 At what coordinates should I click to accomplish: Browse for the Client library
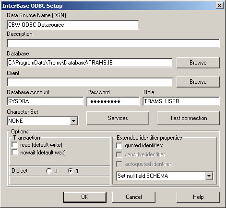198,82
